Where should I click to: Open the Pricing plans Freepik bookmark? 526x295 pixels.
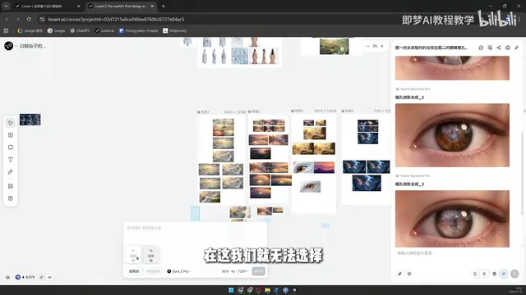[x=138, y=31]
